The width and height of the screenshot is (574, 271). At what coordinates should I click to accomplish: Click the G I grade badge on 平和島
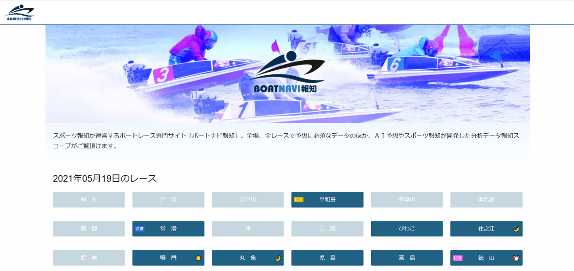point(299,200)
